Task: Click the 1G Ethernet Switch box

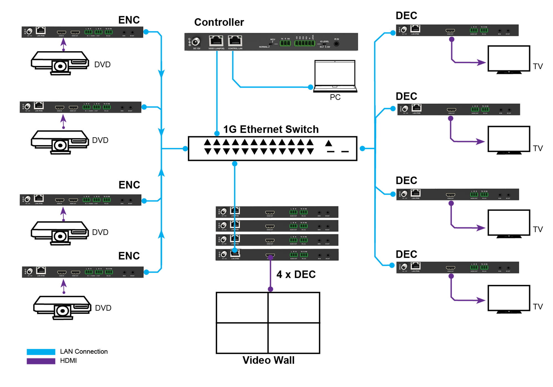Action: 273,148
